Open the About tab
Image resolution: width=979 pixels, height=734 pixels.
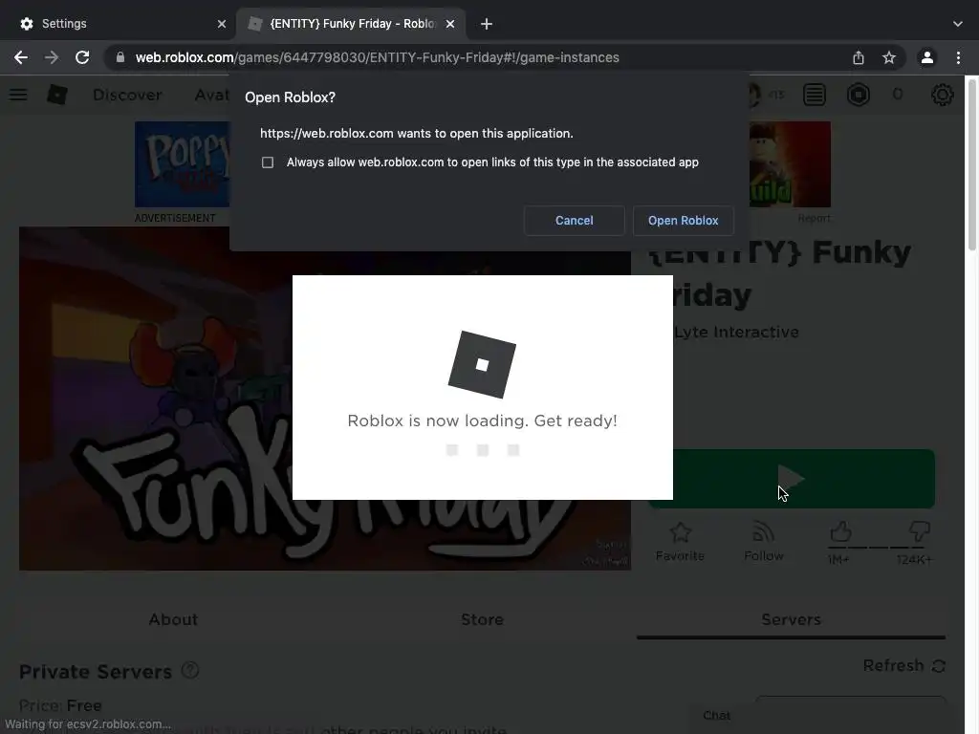click(173, 619)
